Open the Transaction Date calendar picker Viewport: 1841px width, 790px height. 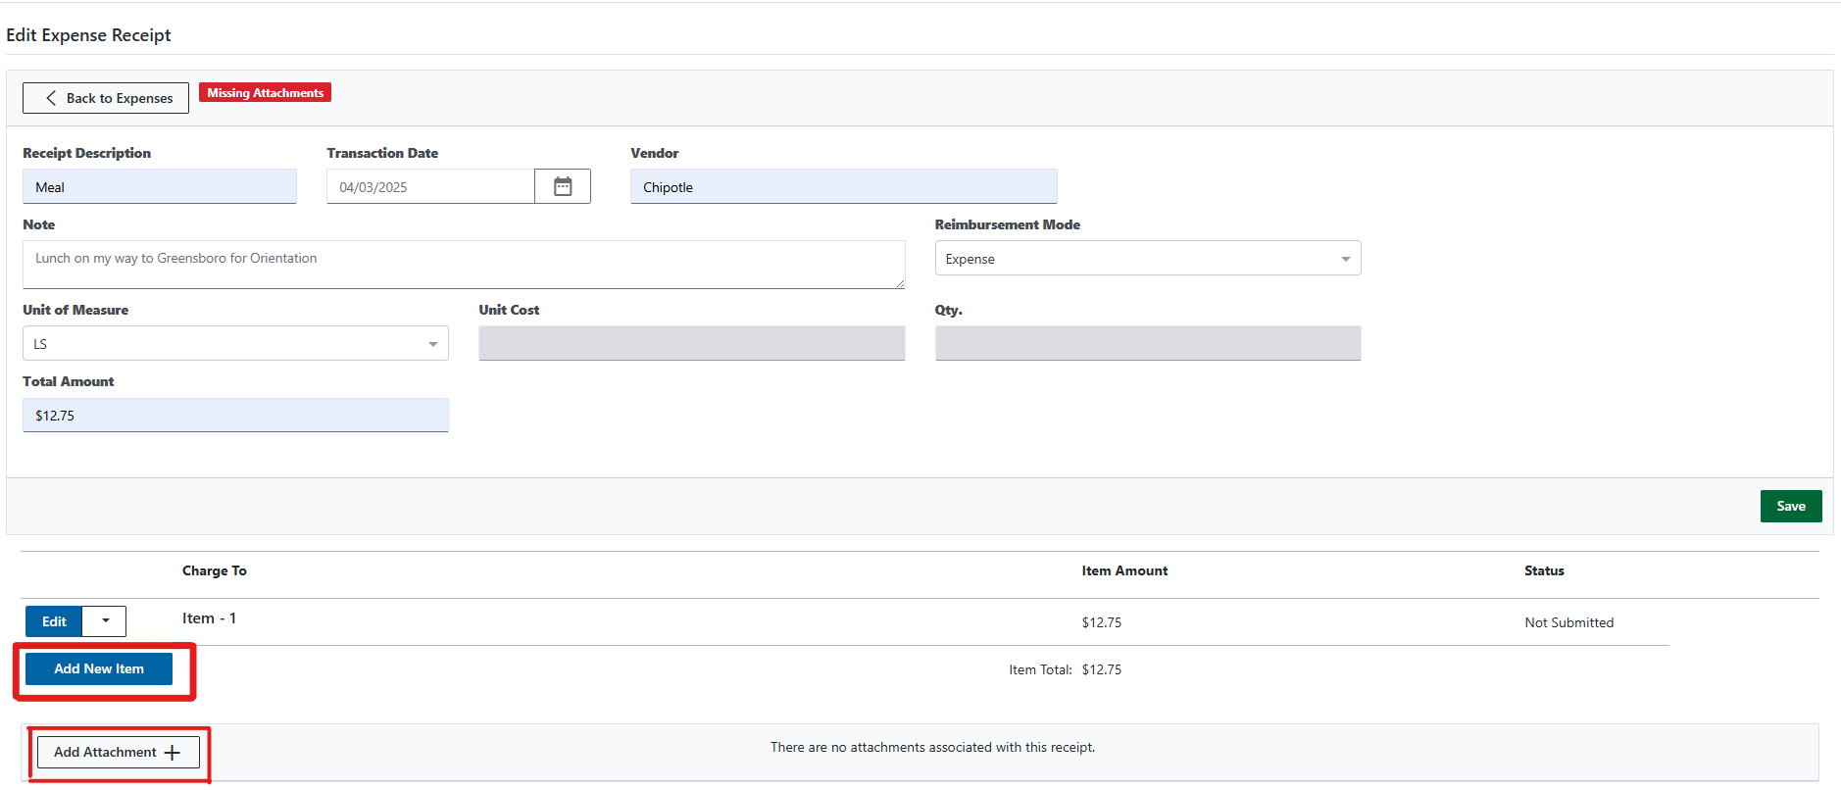(x=563, y=186)
